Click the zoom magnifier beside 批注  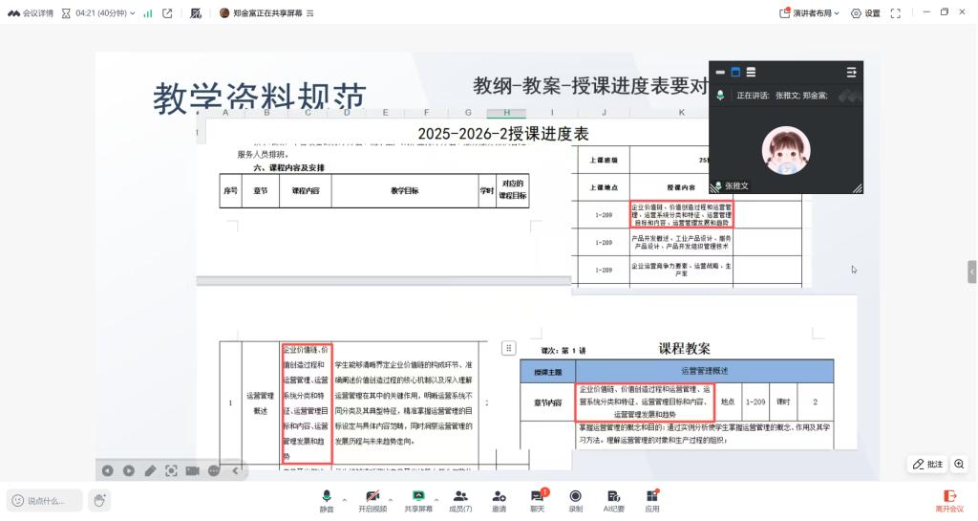click(x=959, y=464)
